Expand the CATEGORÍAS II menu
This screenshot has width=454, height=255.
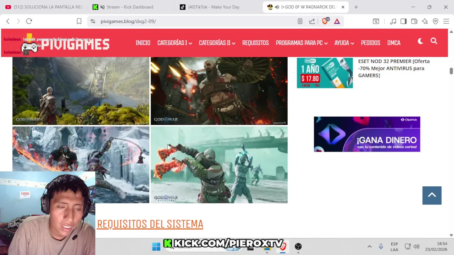click(217, 43)
